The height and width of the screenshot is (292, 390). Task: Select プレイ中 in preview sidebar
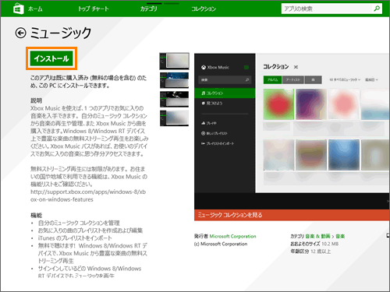point(209,123)
